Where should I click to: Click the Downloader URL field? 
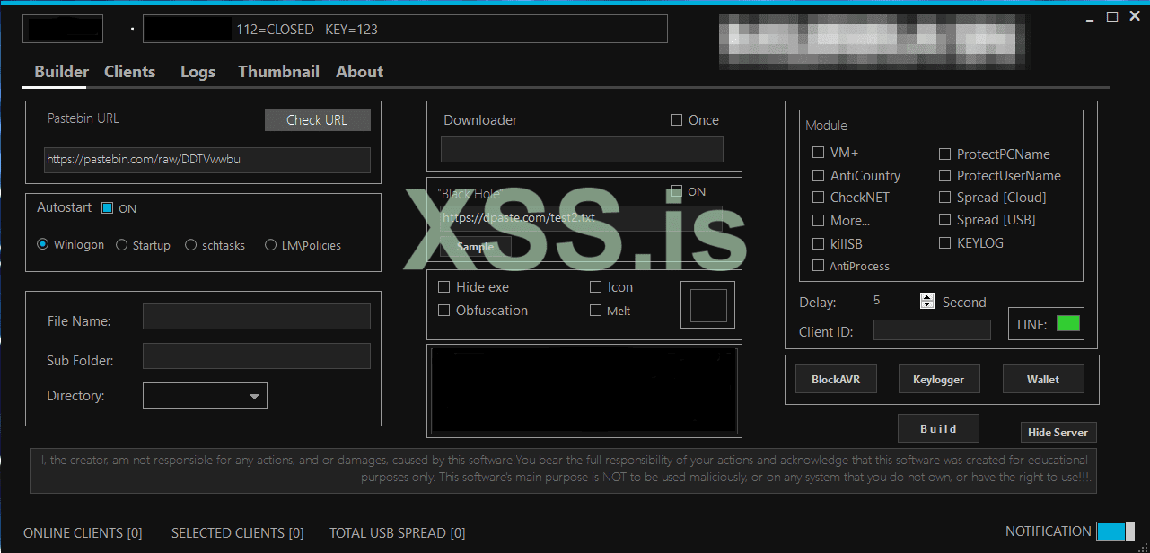[582, 149]
